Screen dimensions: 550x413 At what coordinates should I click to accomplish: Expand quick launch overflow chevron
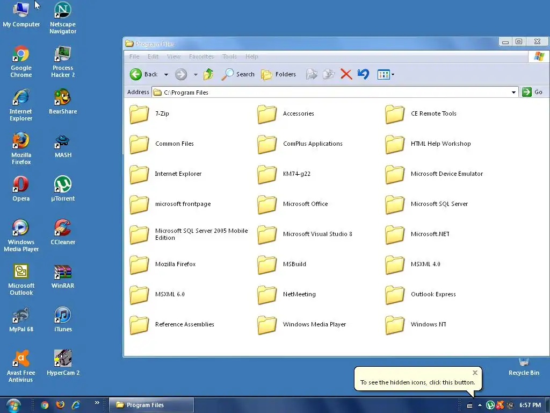[x=97, y=402]
